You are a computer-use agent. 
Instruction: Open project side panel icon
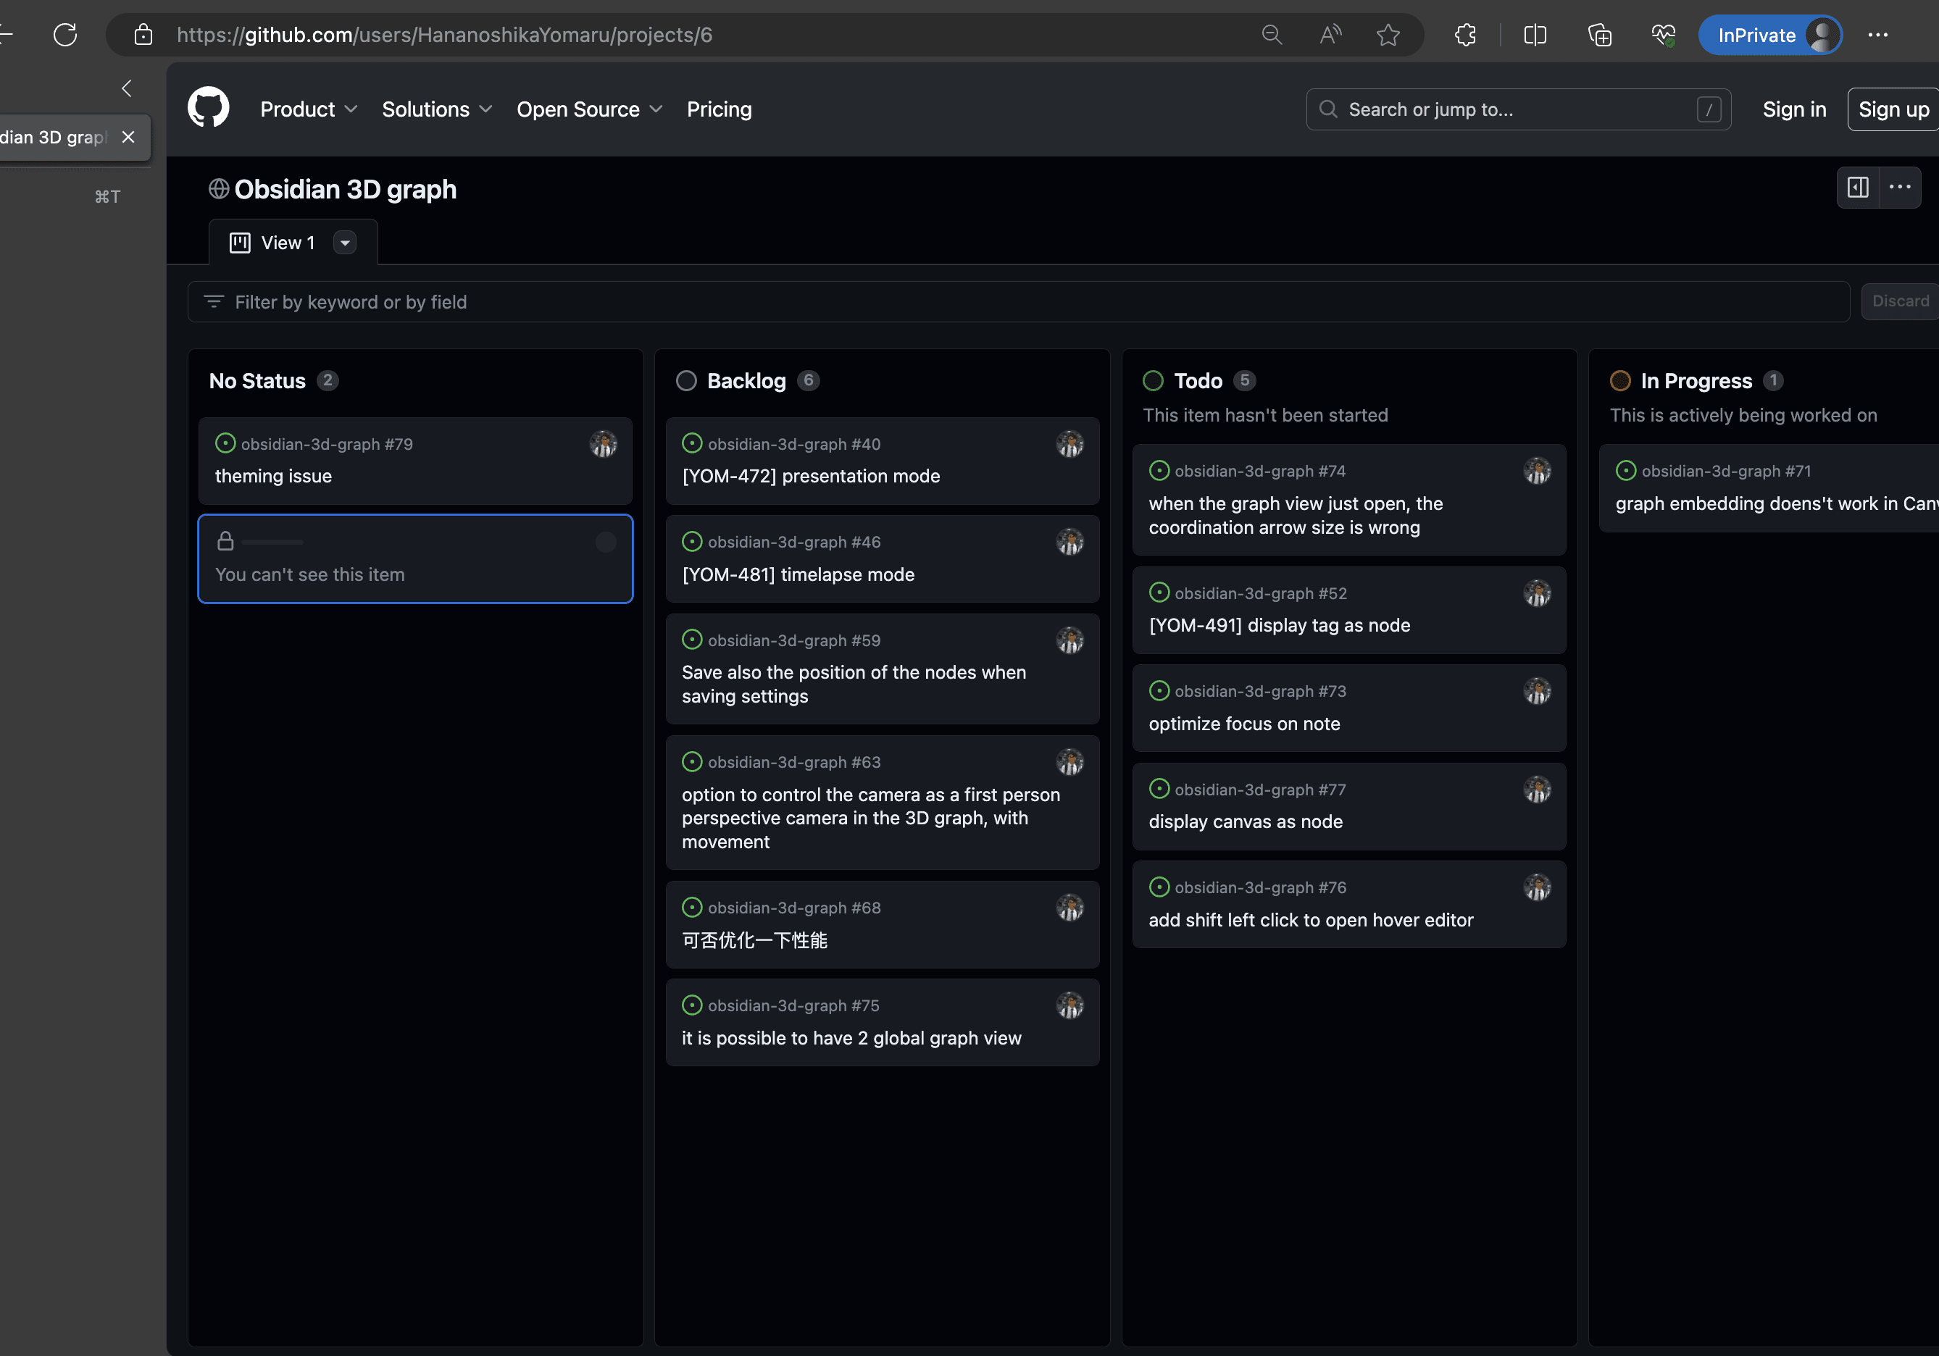[x=1857, y=188]
